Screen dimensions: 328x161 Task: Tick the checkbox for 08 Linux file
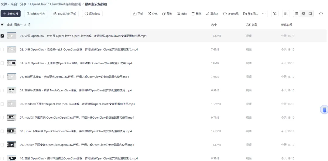[x=2, y=131]
